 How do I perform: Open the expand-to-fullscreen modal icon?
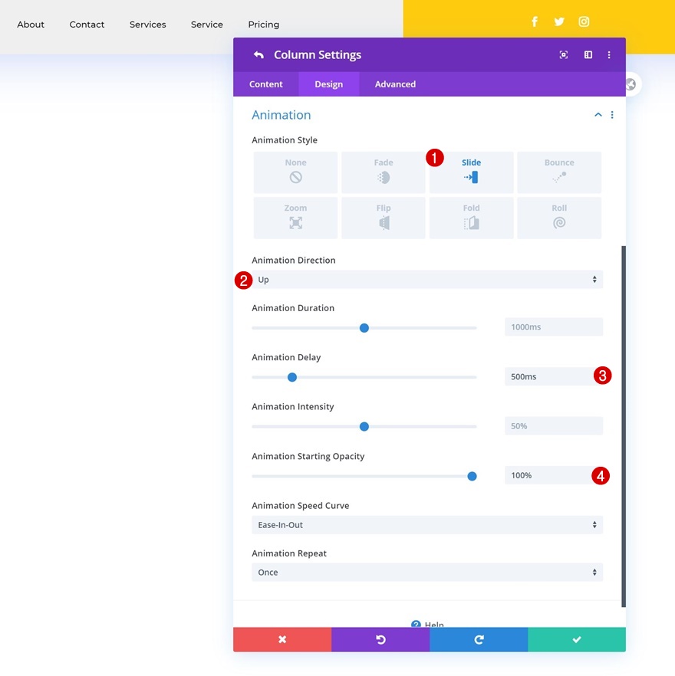pyautogui.click(x=564, y=54)
